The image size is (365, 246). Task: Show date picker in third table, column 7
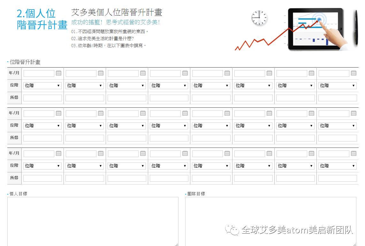coord(311,153)
